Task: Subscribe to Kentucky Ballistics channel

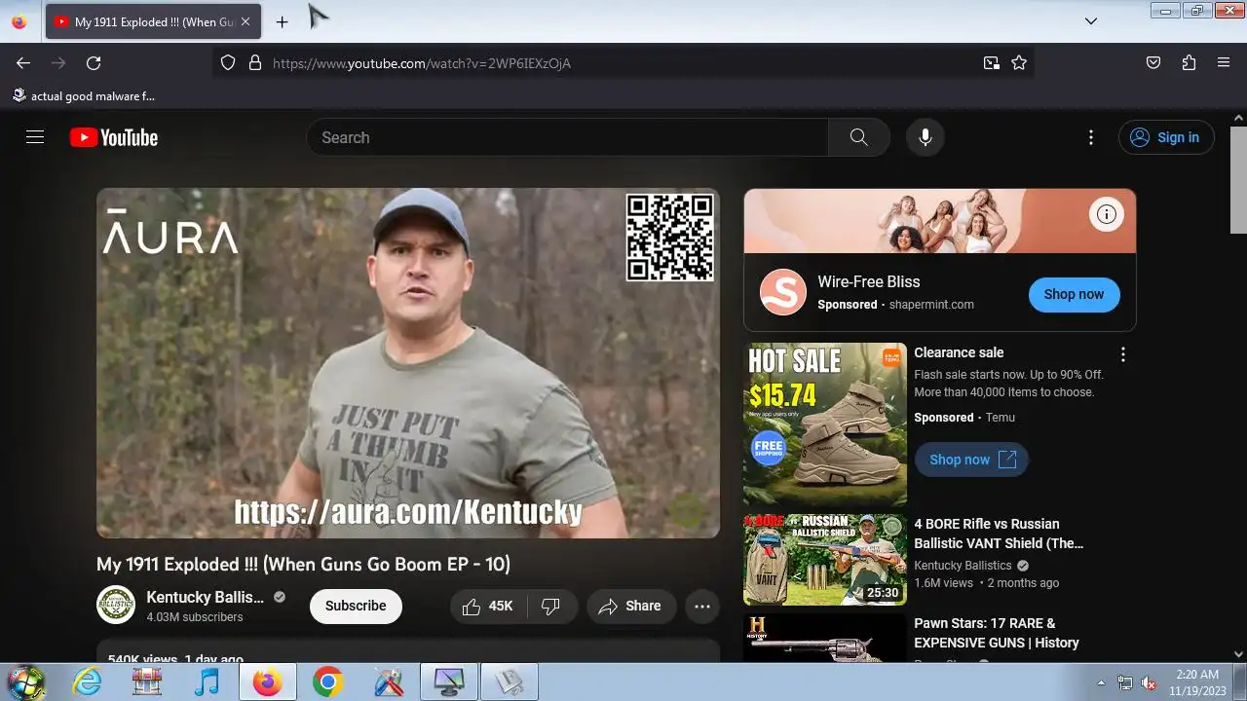Action: (x=356, y=606)
